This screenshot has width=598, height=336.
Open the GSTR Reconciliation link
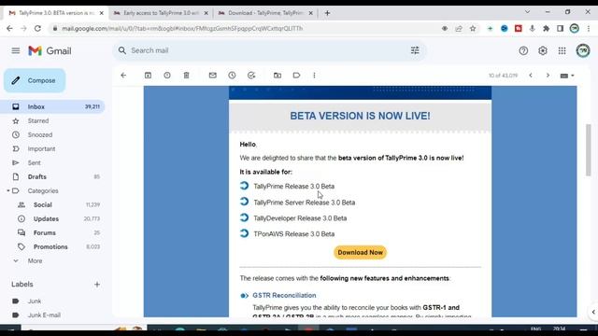284,295
